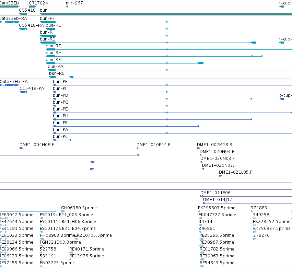Select the DME1-004H08.F clone marker
Screen dimensions: 292x268
(x=21, y=148)
